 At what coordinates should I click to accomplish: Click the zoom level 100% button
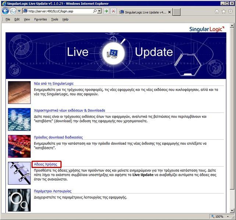(218, 217)
